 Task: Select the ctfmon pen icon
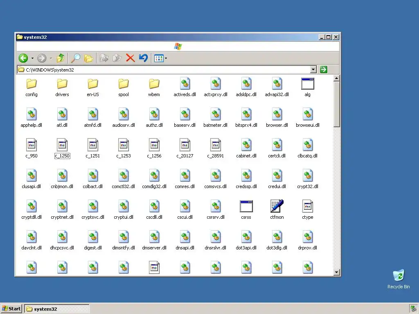click(x=277, y=206)
